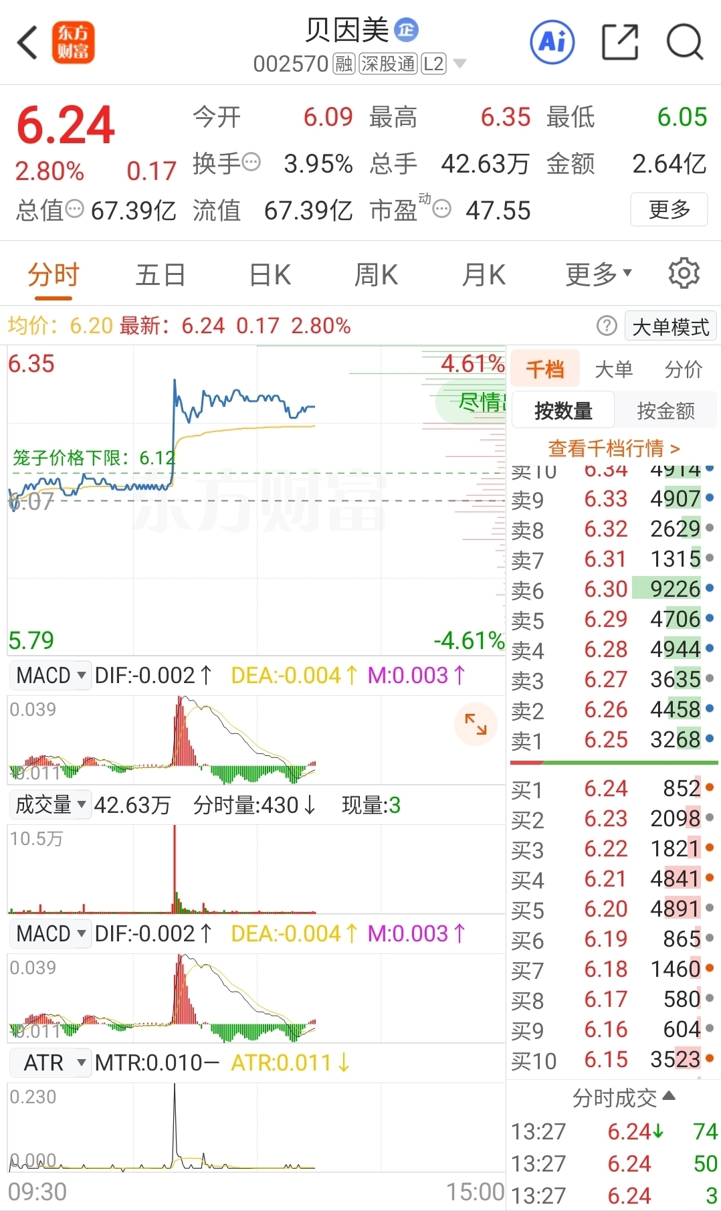Select the 分时 tab
721x1211 pixels.
click(x=54, y=274)
